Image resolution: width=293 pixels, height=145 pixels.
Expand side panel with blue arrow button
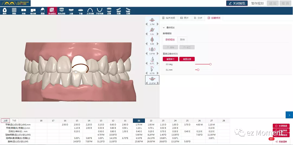pyautogui.click(x=289, y=114)
